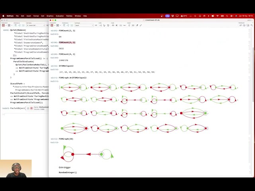Click the ProgramGamesParallelLoad[]; line in background window
Screen dimensions: 255x191
(x=27, y=103)
